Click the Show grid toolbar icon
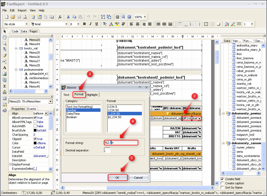Screen dimensions: 267x196 (117, 17)
